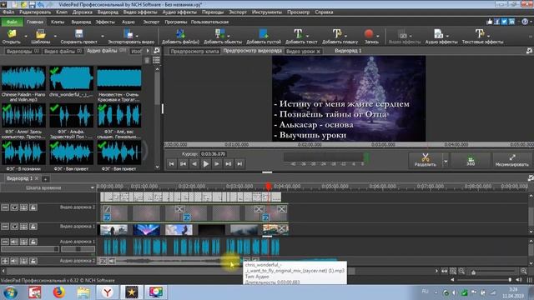This screenshot has width=534, height=300.
Task: Mute Аудио дорожка 1 speaker toggle
Action: [x=14, y=242]
